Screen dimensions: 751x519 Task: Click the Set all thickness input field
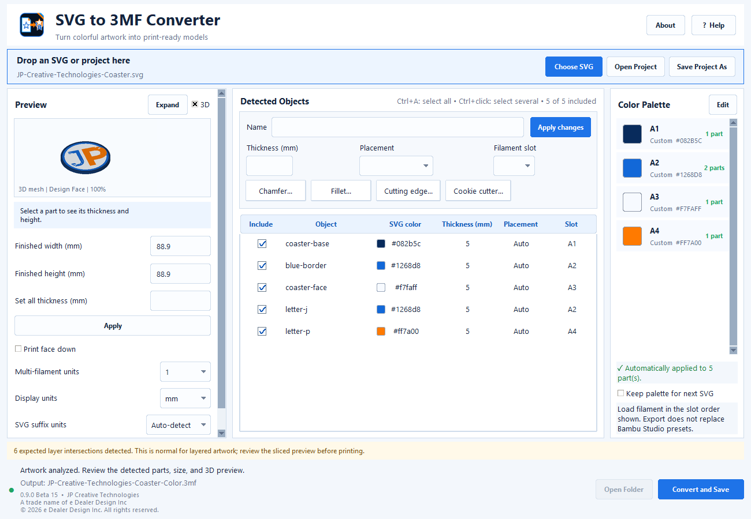click(x=180, y=301)
